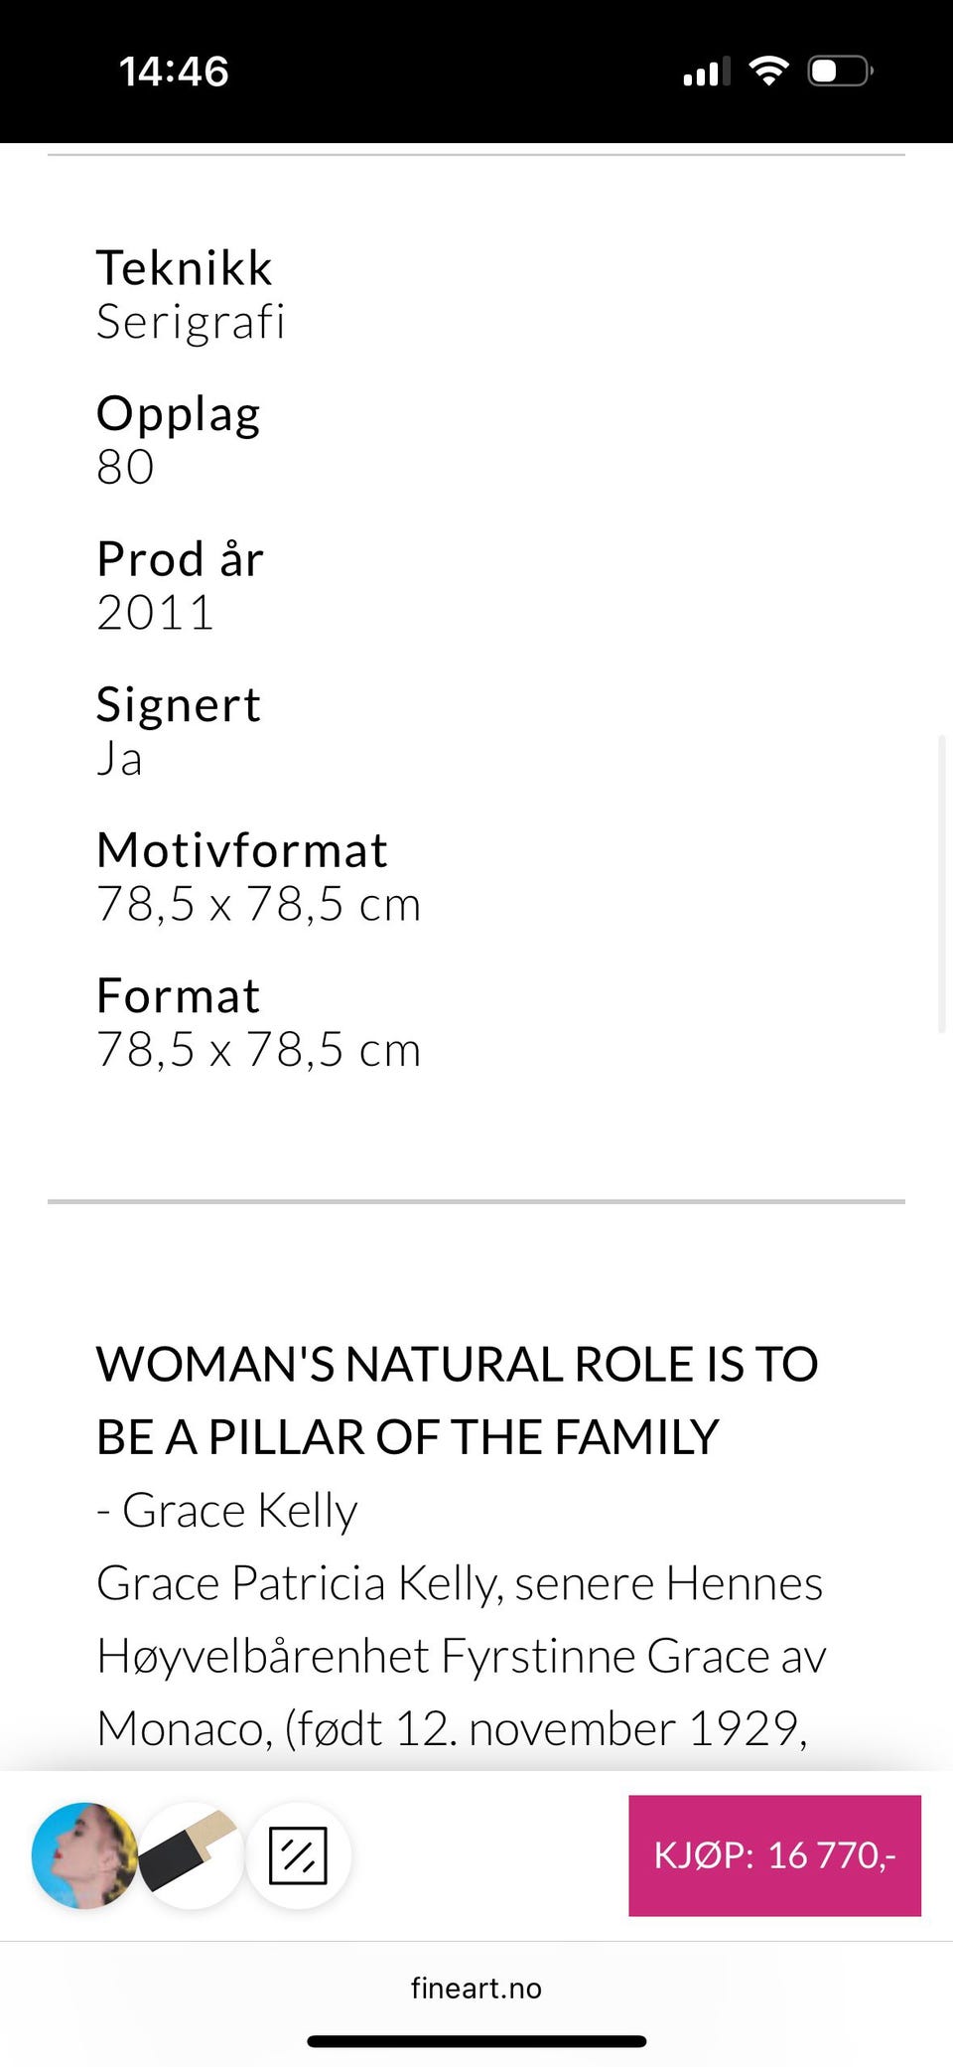
Task: Tap the '- Grace Kelly' attribution line
Action: pos(226,1511)
